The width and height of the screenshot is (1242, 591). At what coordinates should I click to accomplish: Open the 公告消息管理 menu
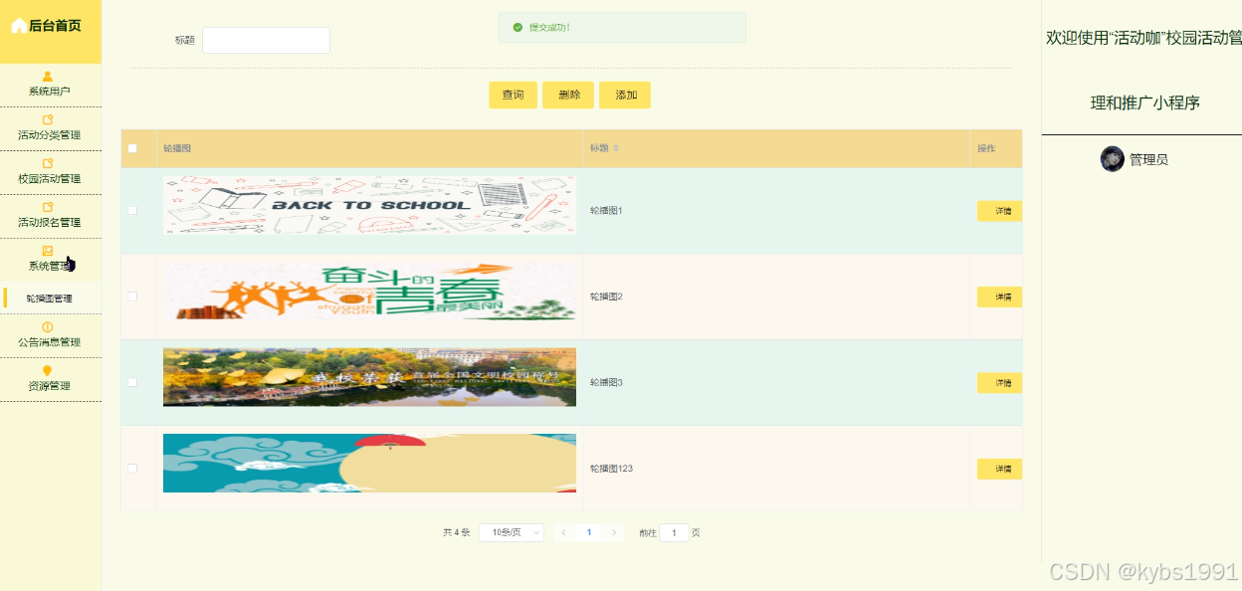[x=51, y=335]
